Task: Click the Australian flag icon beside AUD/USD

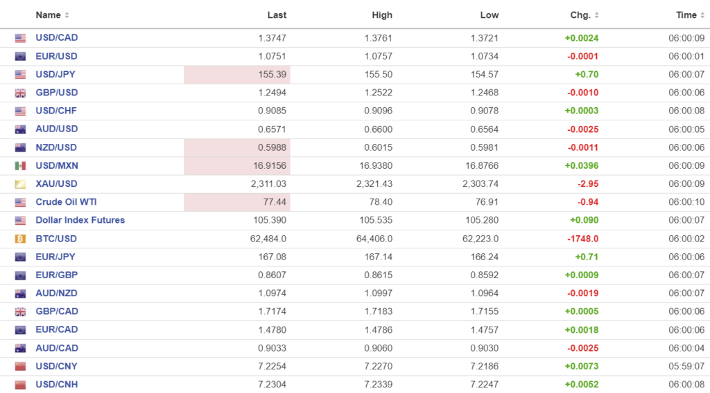Action: pyautogui.click(x=20, y=129)
